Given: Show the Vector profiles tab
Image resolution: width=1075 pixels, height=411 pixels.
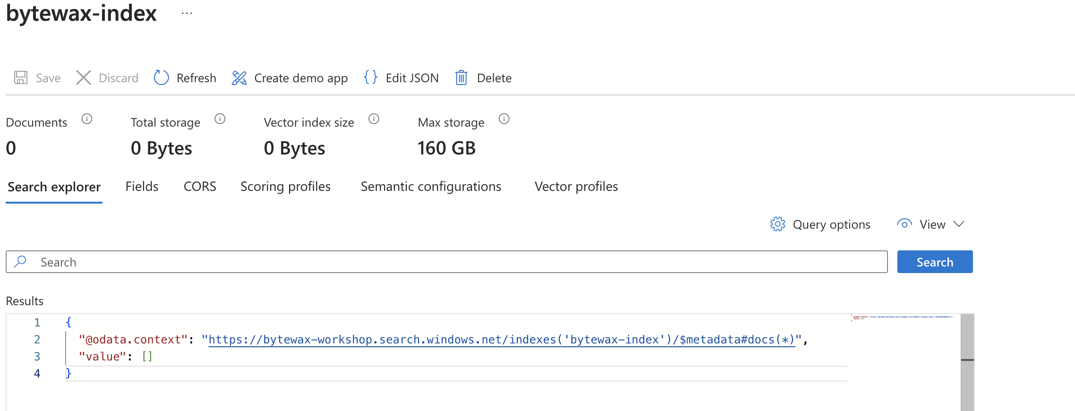Looking at the screenshot, I should (x=576, y=187).
